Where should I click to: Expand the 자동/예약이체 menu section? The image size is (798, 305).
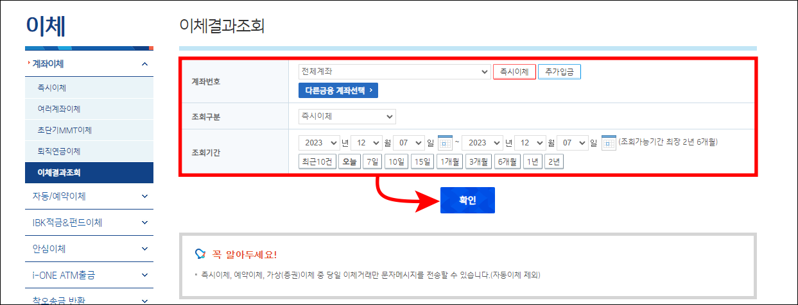89,195
